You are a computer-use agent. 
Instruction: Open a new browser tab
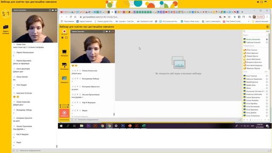pos(242,12)
